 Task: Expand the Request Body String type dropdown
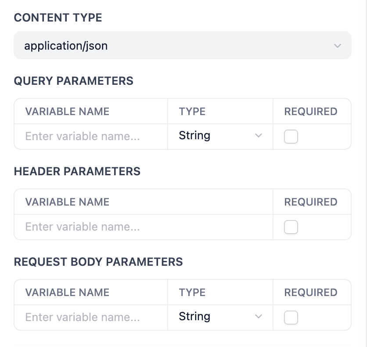[x=219, y=317]
